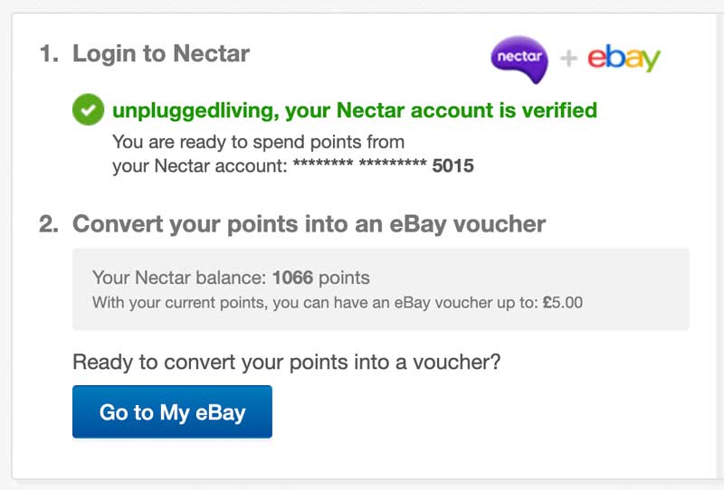This screenshot has height=490, width=724.
Task: Click "Ready to convert your points" question text
Action: click(286, 363)
